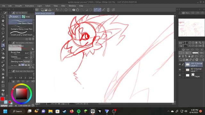
Task: Open layer blending mode dropdown
Action: [x=188, y=53]
